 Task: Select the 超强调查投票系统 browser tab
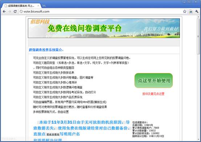pos(21,6)
